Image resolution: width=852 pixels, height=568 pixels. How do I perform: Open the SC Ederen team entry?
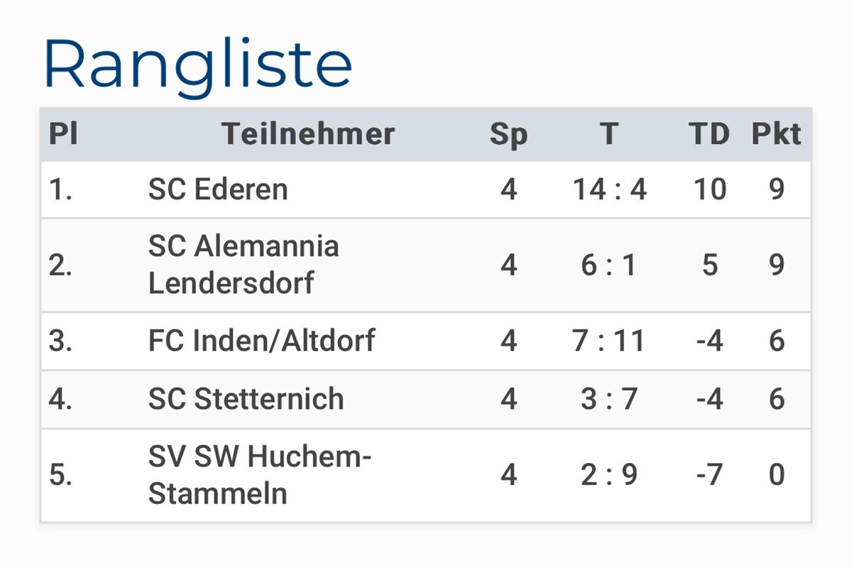coord(218,190)
